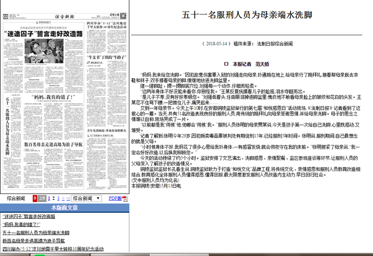Image resolution: width=373 pixels, height=256 pixels.
Task: Click the red first-page button
Action: coord(35,198)
